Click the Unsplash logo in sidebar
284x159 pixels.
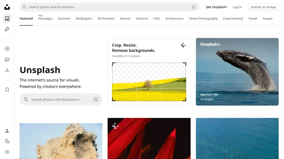[x=7, y=7]
